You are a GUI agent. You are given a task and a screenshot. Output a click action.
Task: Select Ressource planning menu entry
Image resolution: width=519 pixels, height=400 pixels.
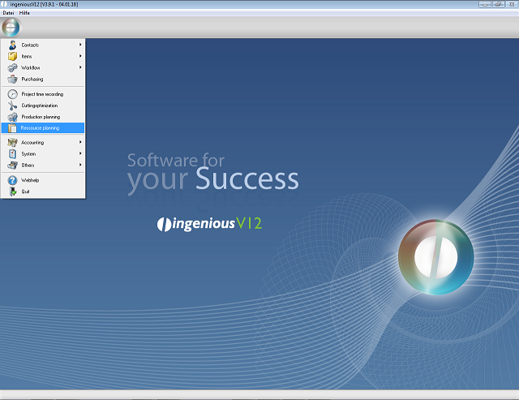click(41, 128)
